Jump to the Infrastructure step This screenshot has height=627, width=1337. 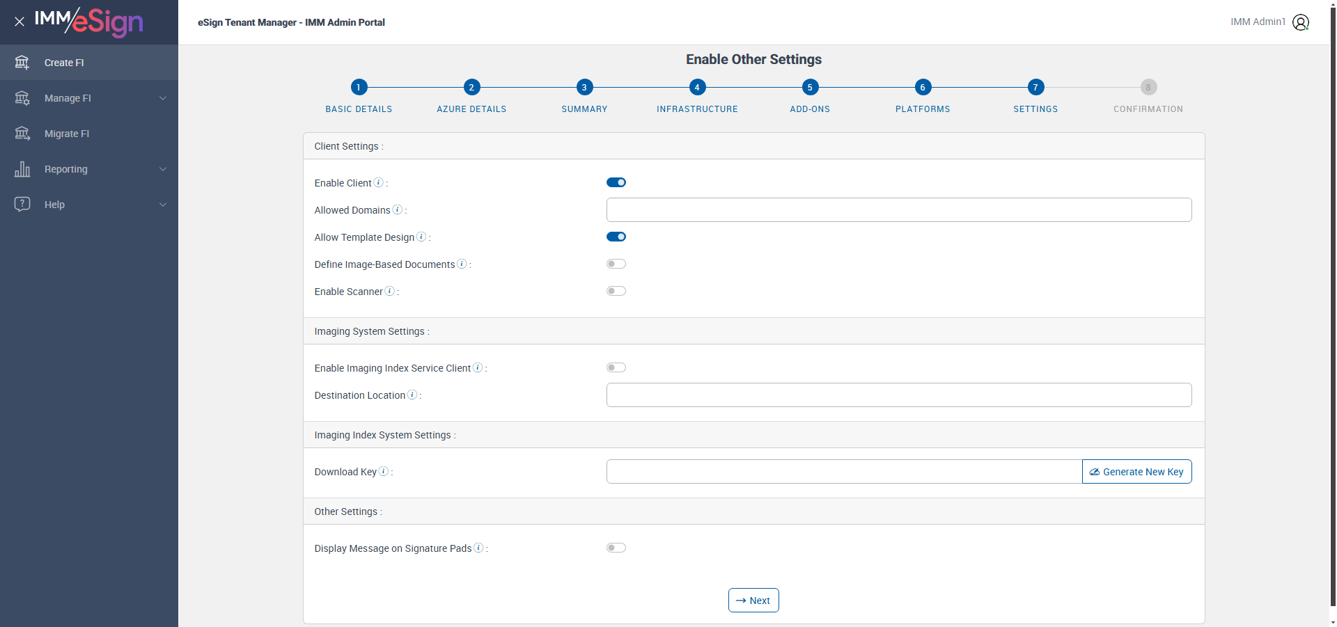[x=697, y=88]
